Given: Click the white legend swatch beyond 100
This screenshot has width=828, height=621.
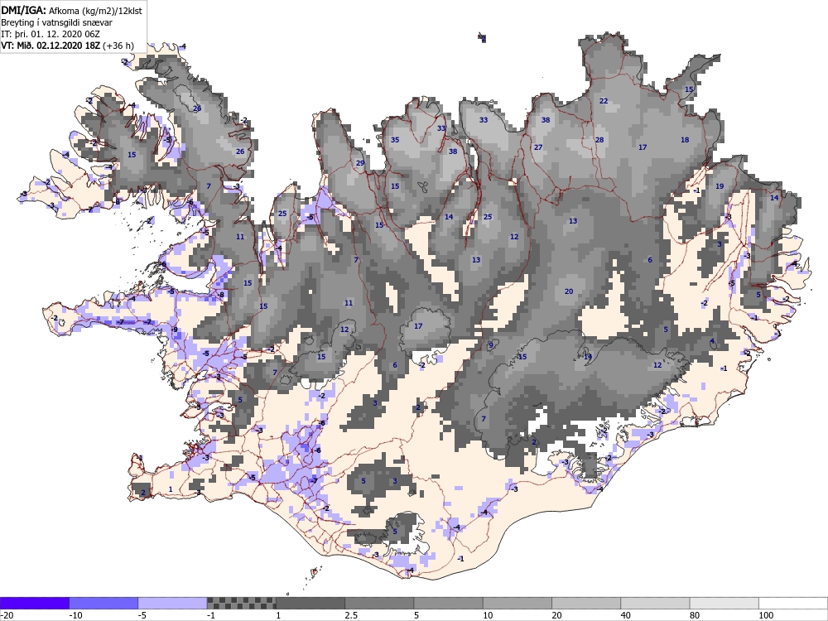Looking at the screenshot, I should (x=793, y=603).
